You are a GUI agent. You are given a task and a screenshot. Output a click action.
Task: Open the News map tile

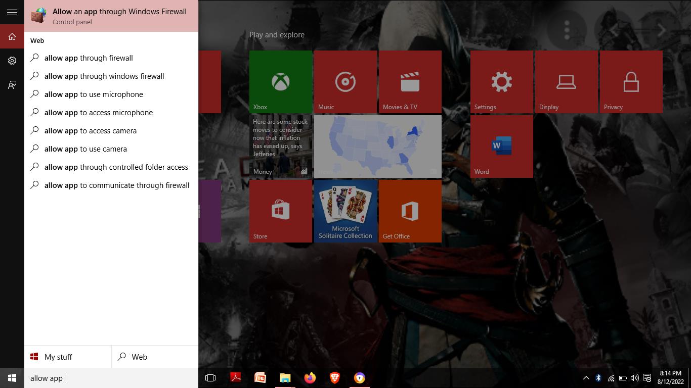click(x=378, y=147)
